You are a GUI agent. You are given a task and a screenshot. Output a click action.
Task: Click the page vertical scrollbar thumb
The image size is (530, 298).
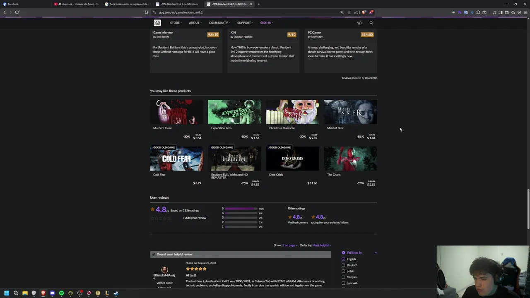coord(528,209)
